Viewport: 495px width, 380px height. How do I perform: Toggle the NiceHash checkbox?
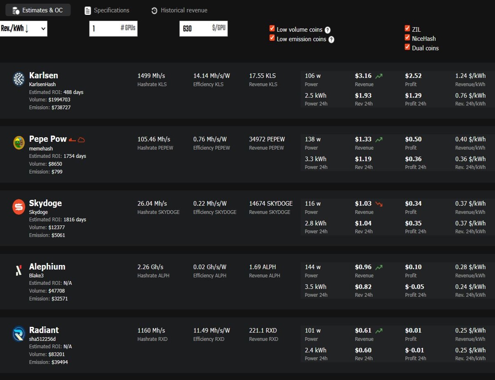[x=408, y=38]
